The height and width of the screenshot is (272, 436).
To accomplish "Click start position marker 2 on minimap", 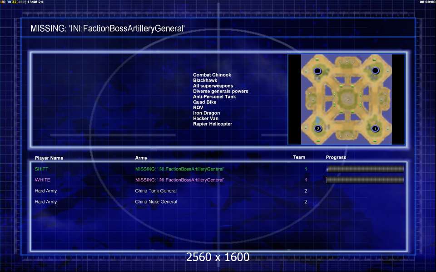I will point(318,128).
